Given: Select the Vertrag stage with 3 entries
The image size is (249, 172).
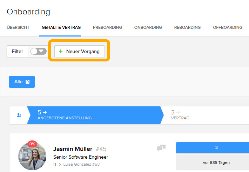Looking at the screenshot, I should pos(180,115).
